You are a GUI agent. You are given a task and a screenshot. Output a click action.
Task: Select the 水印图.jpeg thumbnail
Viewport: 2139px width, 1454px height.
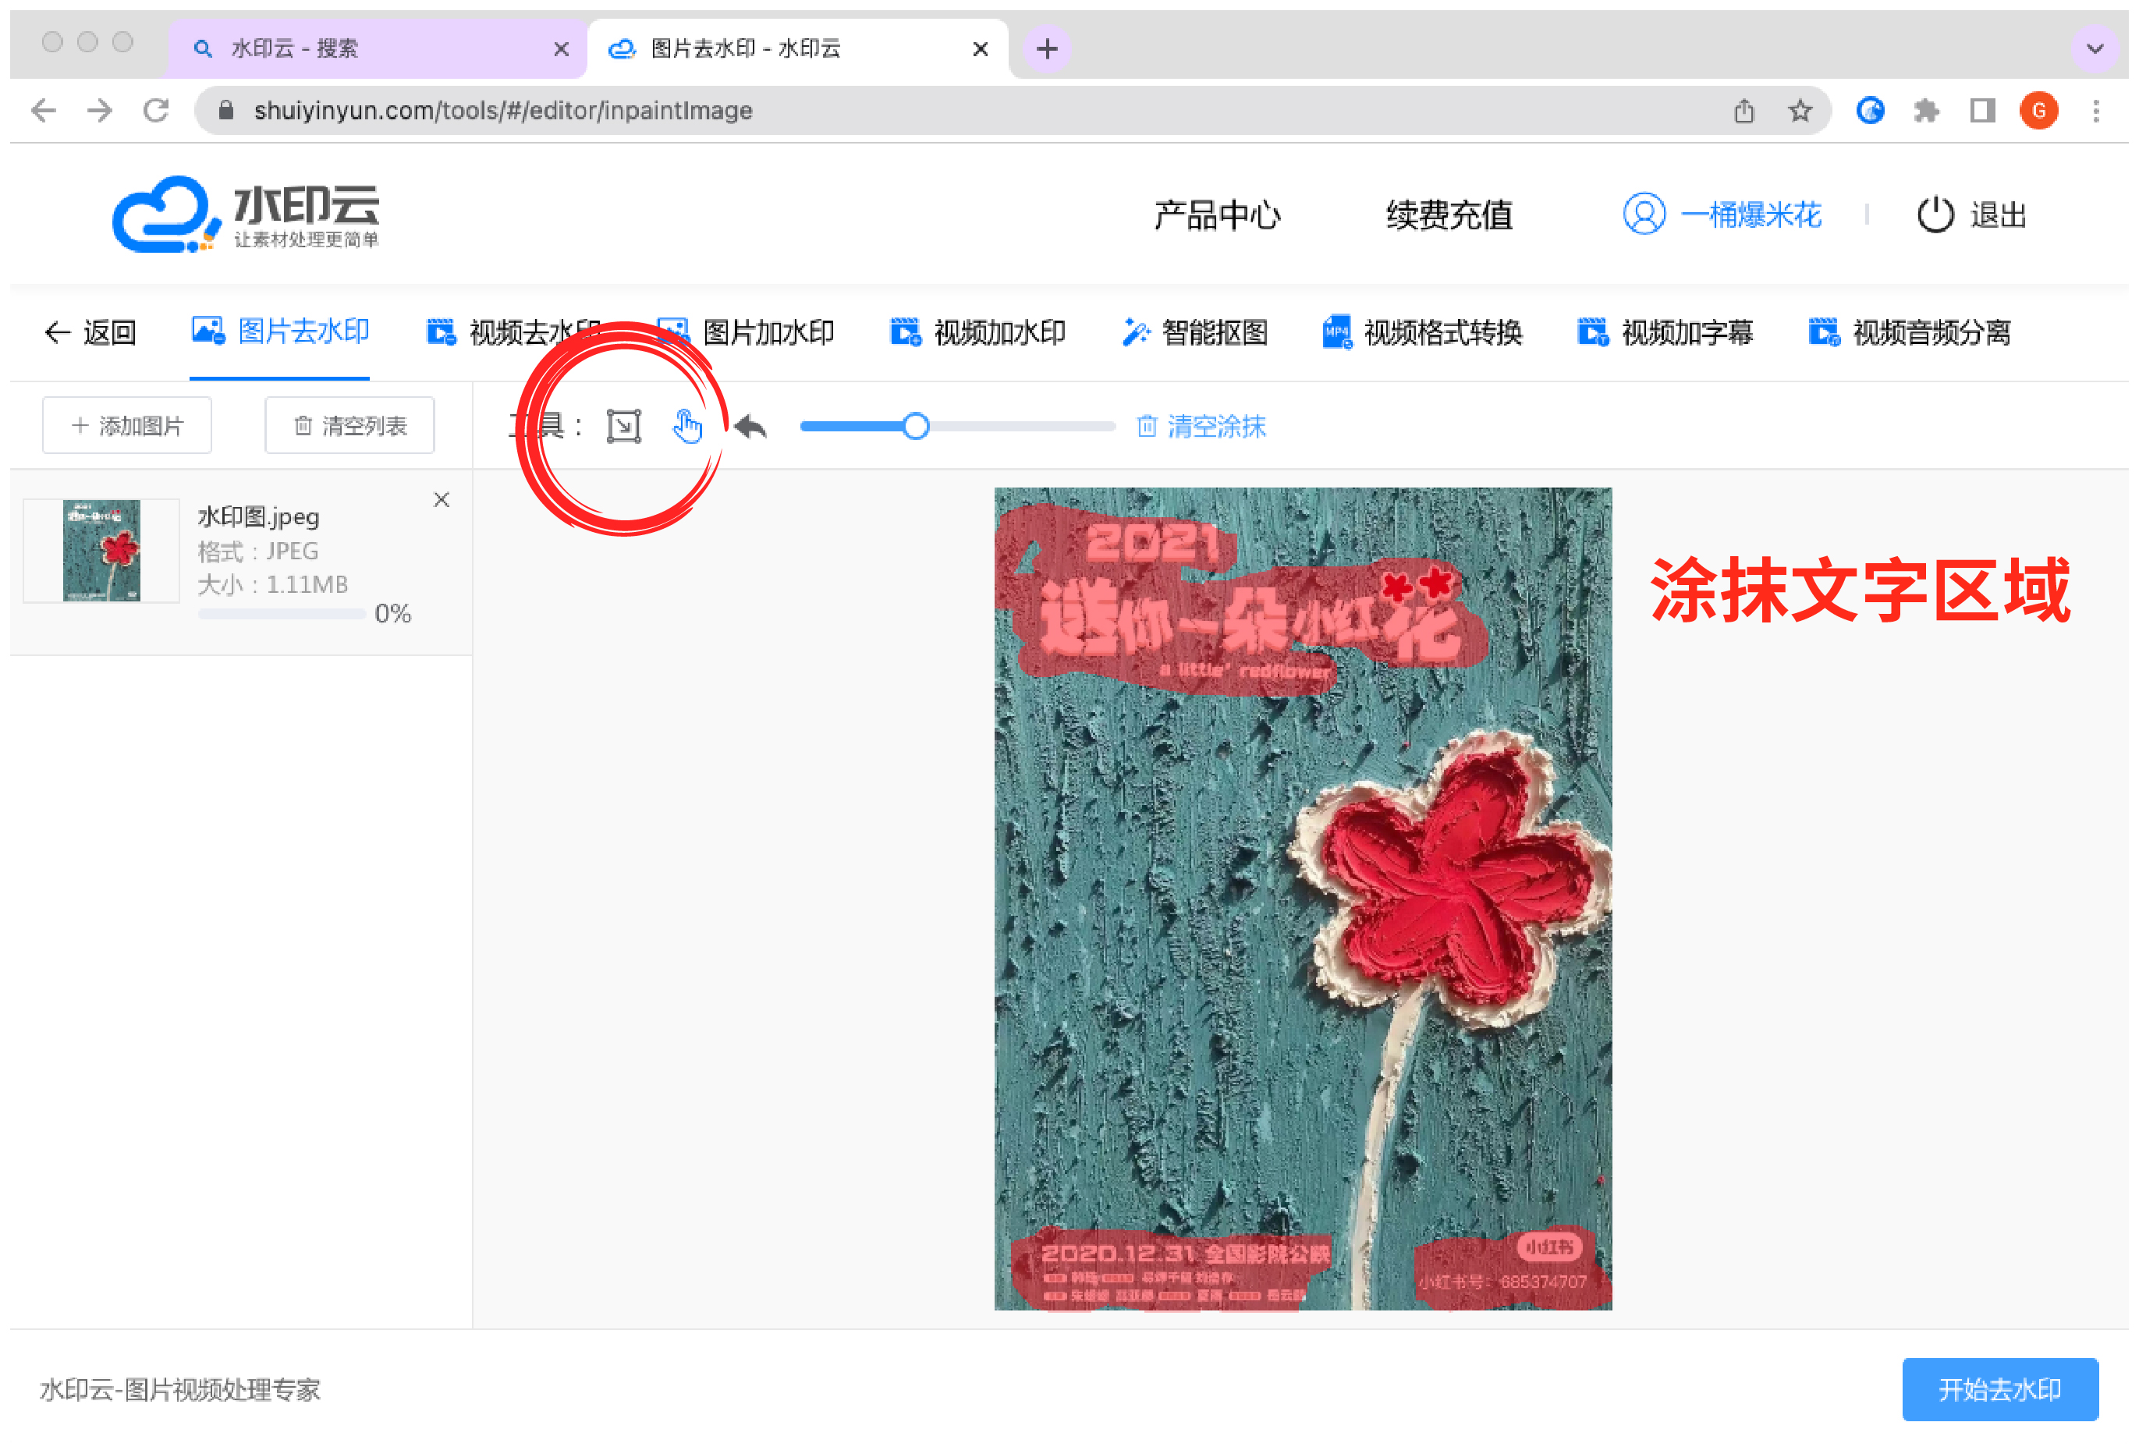coord(101,550)
